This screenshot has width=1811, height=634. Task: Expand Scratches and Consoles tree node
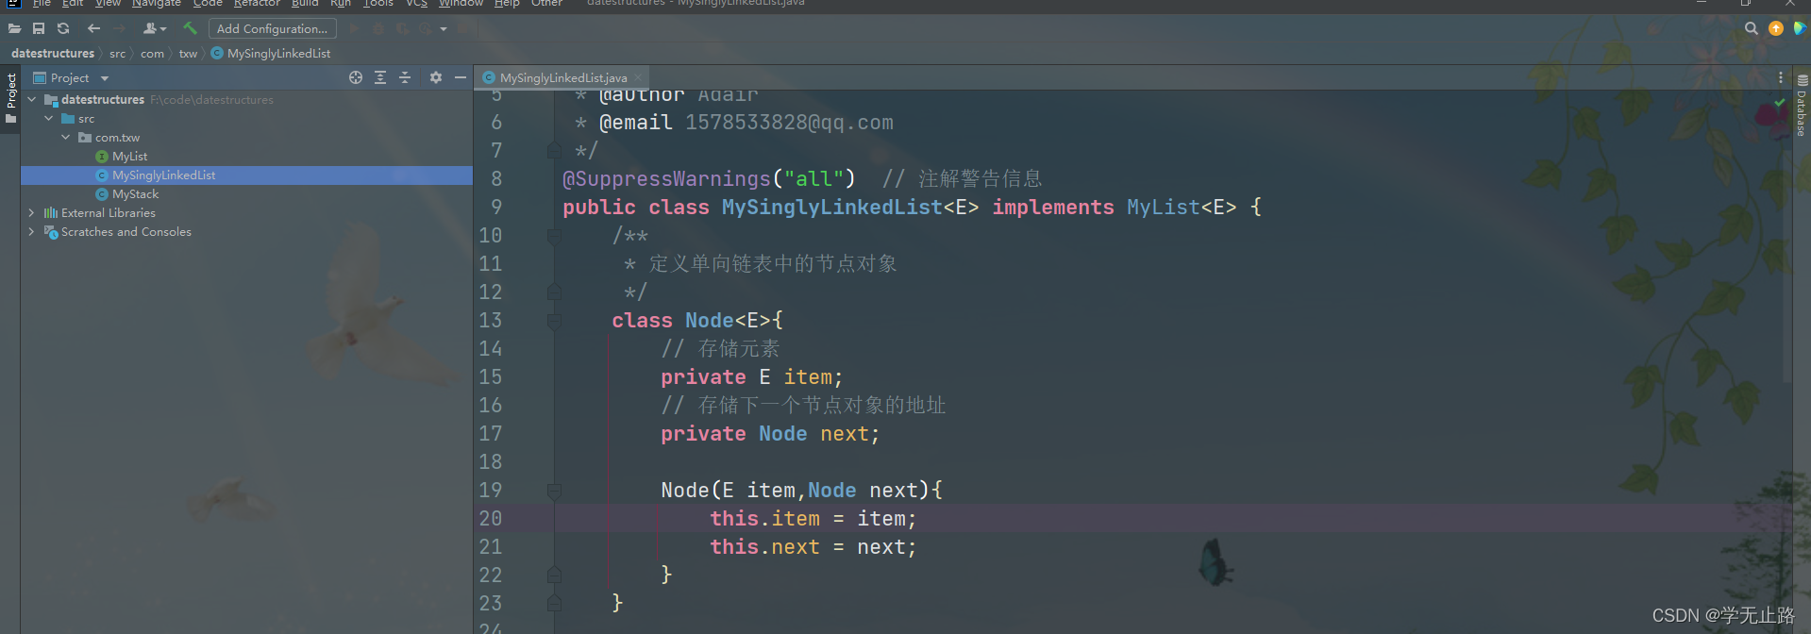pyautogui.click(x=32, y=231)
